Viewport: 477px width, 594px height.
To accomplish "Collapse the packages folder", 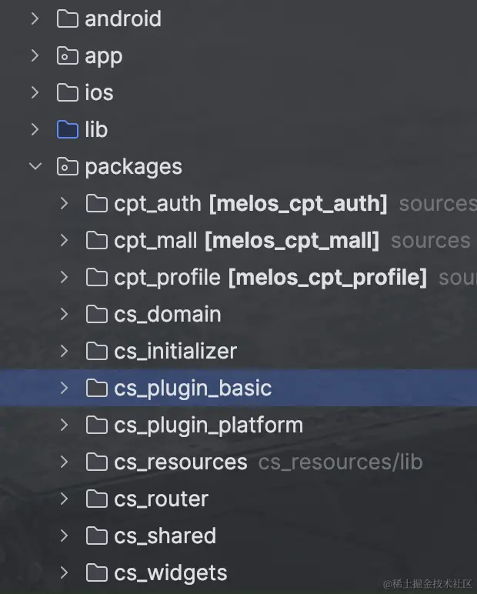I will (35, 166).
